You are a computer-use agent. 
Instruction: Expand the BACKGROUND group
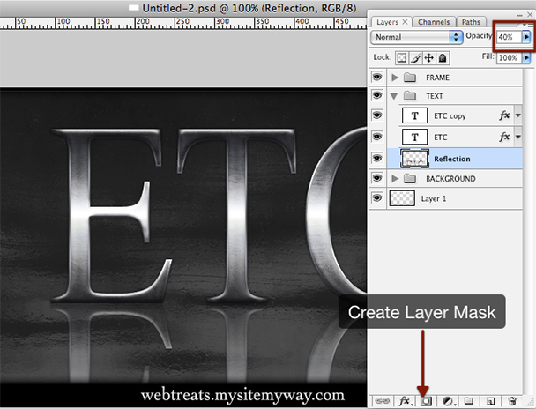395,178
